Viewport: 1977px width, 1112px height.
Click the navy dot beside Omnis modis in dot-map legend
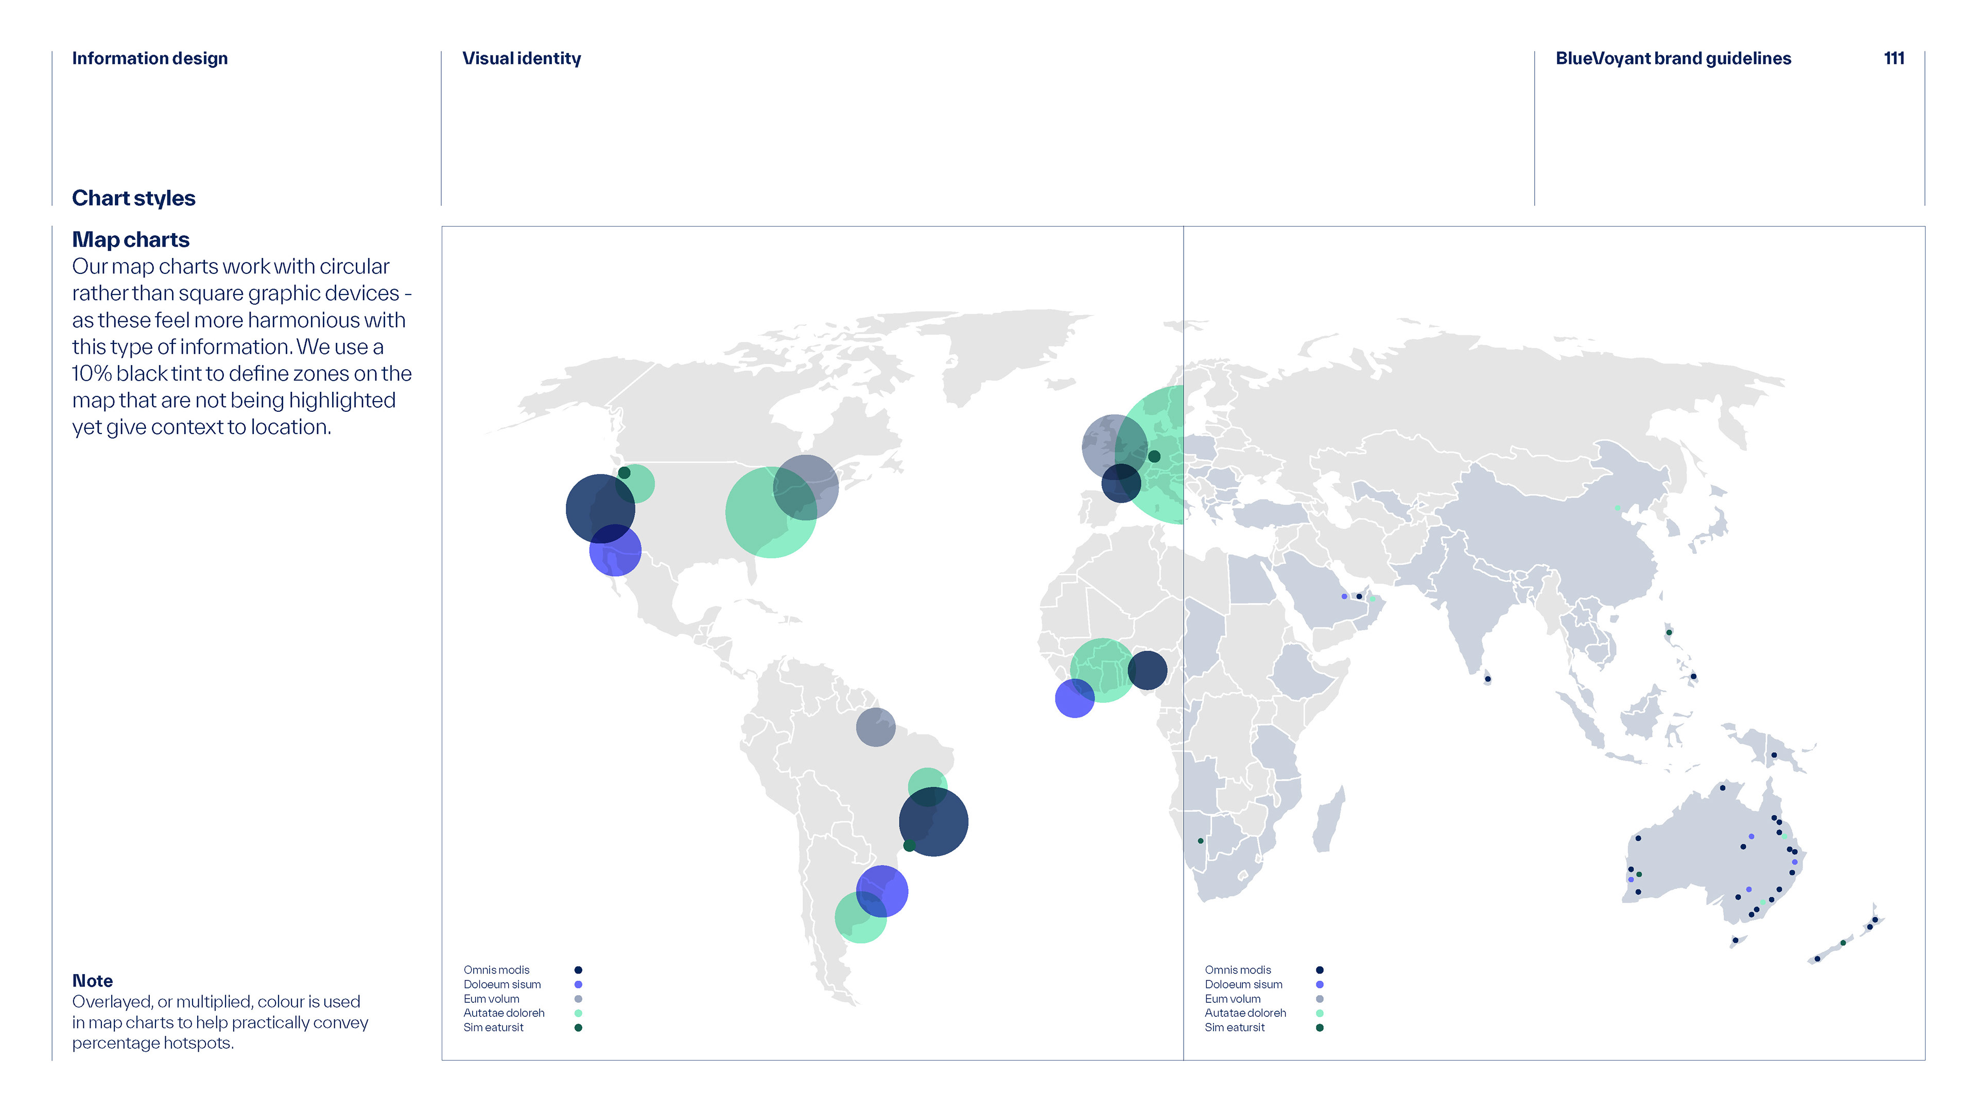pyautogui.click(x=1319, y=970)
